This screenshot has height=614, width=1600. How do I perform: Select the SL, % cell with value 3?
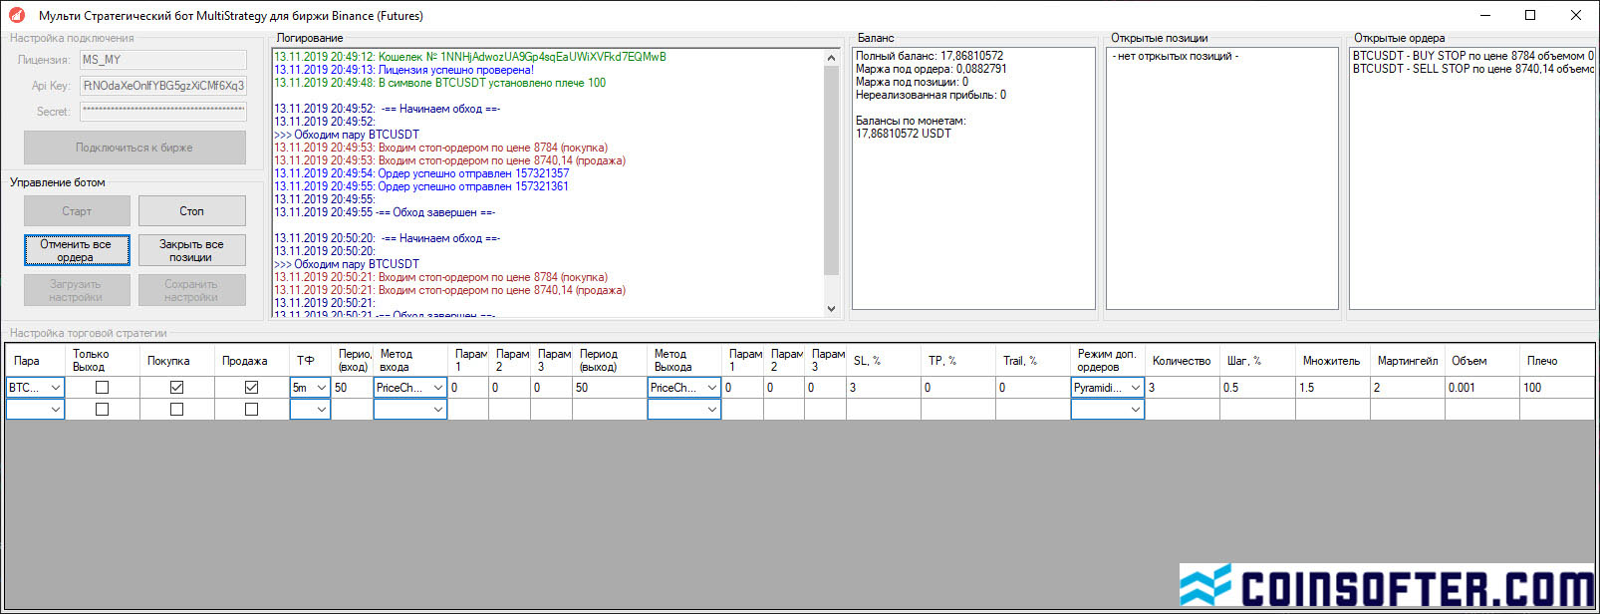pos(884,388)
